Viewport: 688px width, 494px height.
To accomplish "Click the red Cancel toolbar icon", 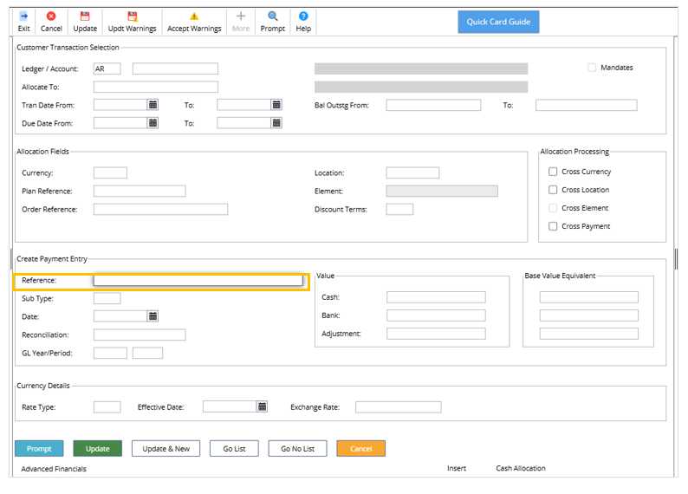I will coord(51,16).
